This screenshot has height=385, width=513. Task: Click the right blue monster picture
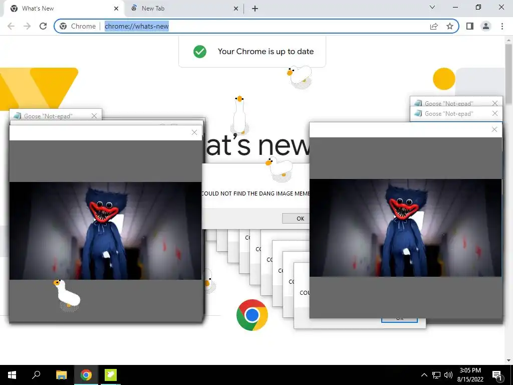[405, 228]
